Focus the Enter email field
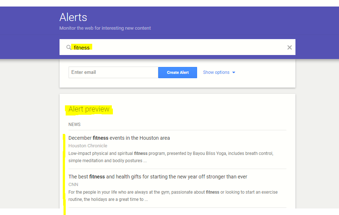The width and height of the screenshot is (339, 215). click(x=113, y=72)
